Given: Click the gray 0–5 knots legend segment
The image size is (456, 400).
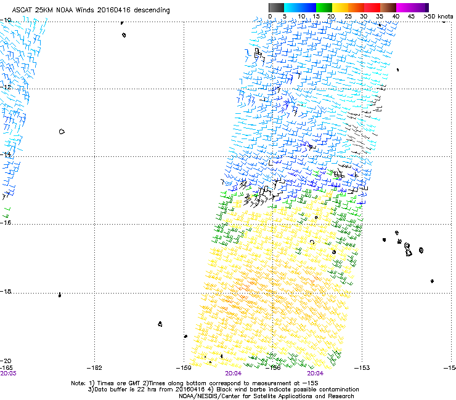Looking at the screenshot, I should coord(276,7).
